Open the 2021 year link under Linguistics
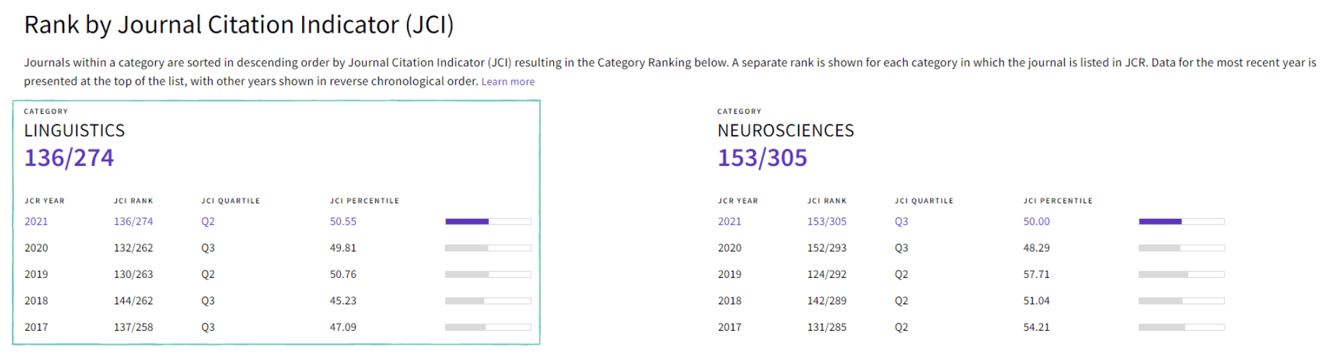 (x=36, y=222)
